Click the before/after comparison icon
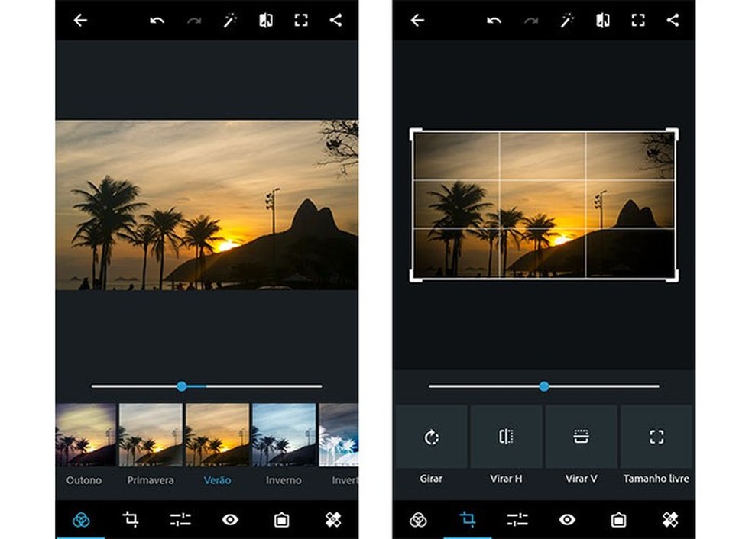Viewport: 752px width, 539px height. coord(265,20)
